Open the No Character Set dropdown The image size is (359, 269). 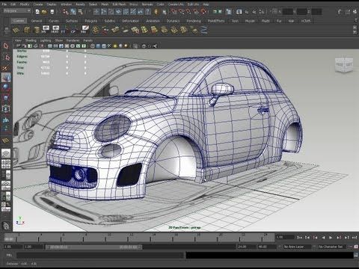click(331, 247)
